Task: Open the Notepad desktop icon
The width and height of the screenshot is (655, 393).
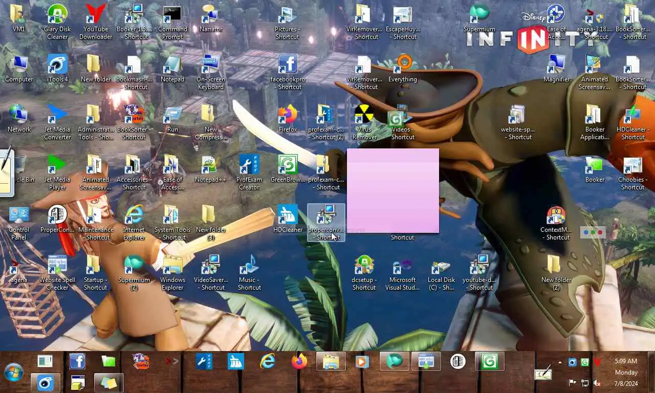Action: pyautogui.click(x=172, y=69)
